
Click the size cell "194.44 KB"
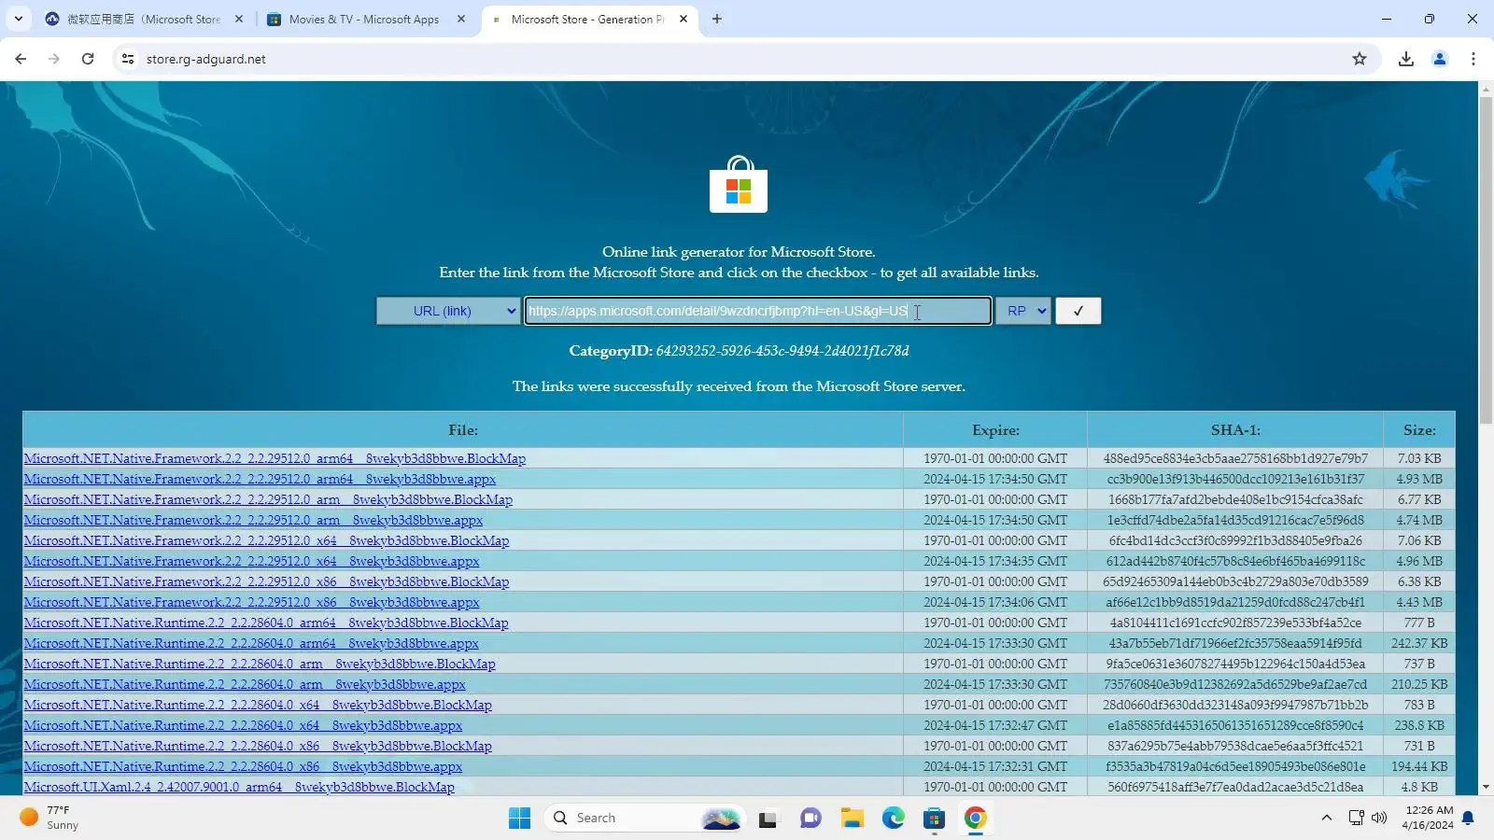tap(1419, 766)
